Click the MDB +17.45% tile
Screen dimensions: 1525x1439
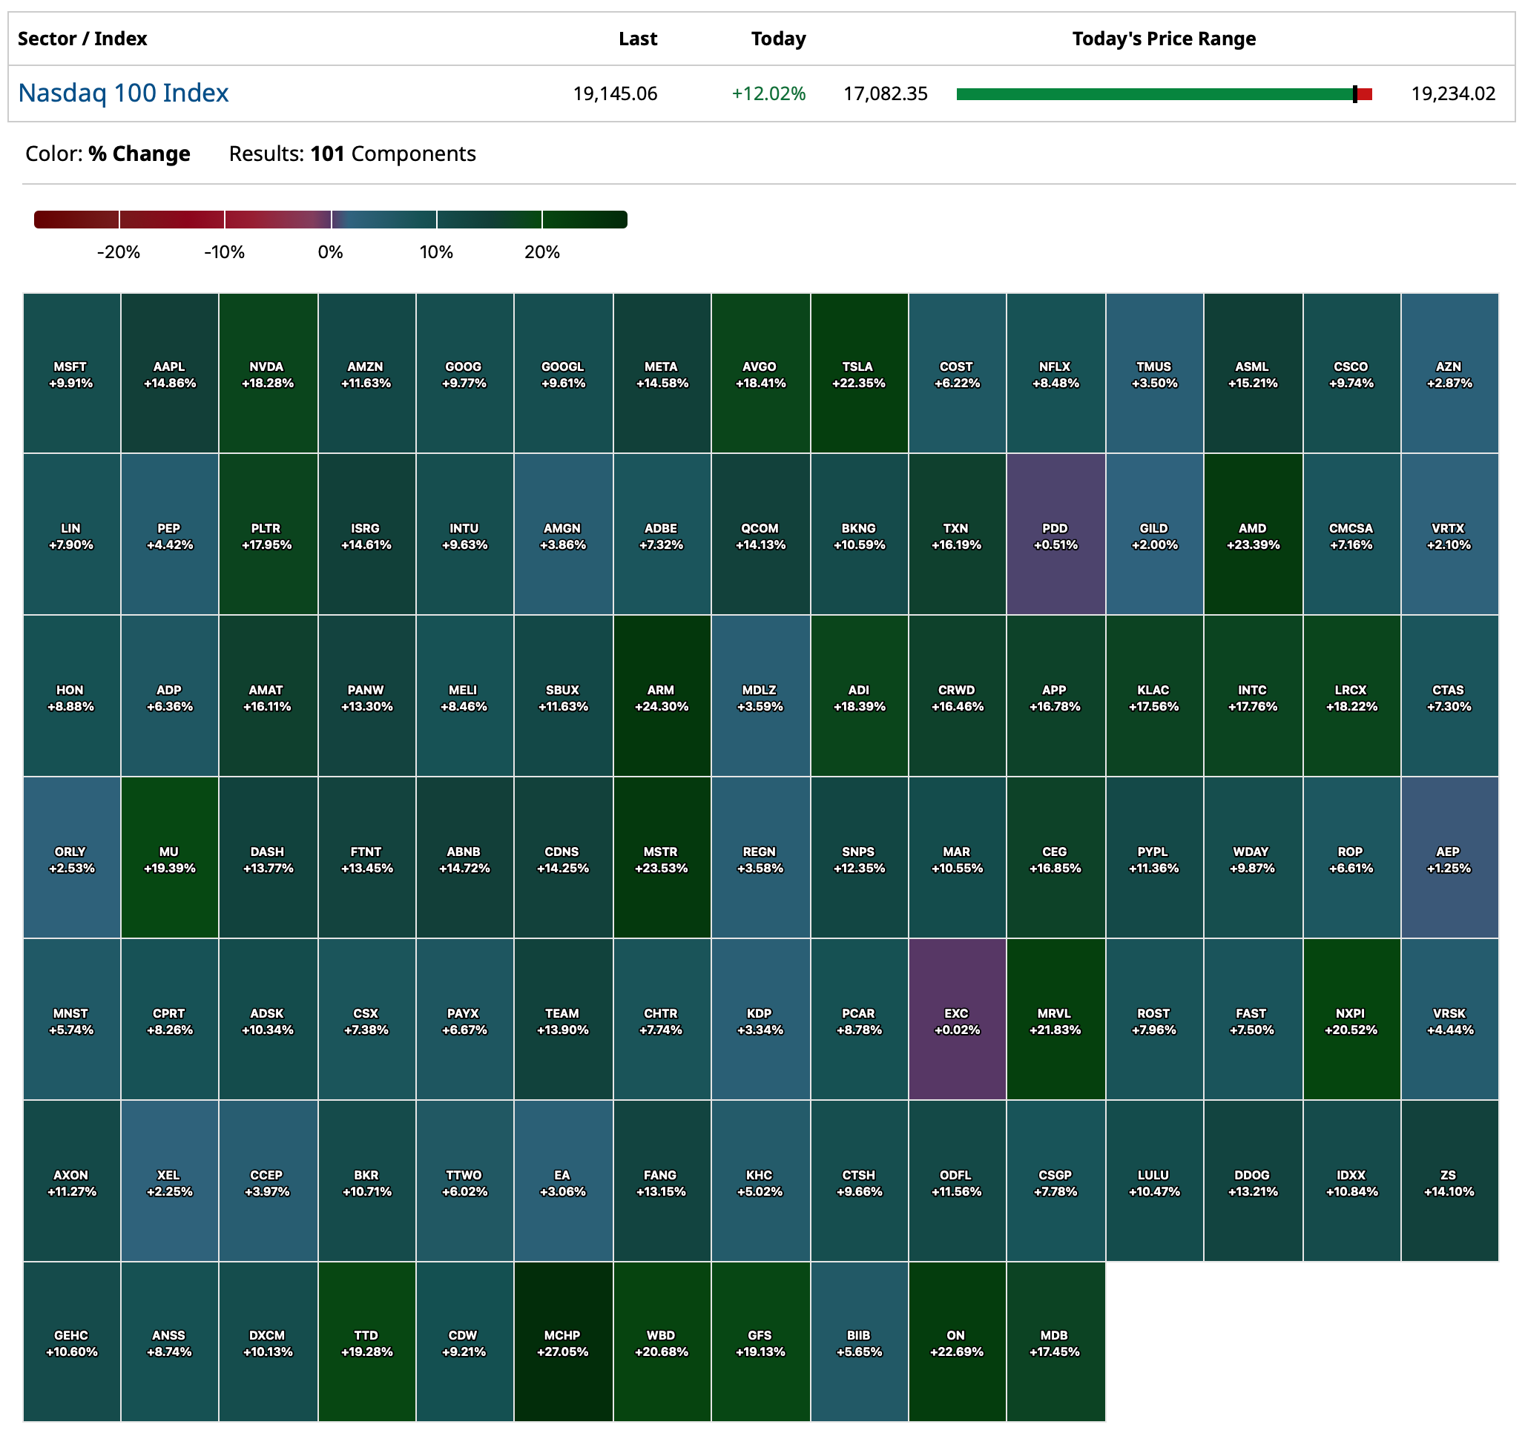pyautogui.click(x=1055, y=1342)
